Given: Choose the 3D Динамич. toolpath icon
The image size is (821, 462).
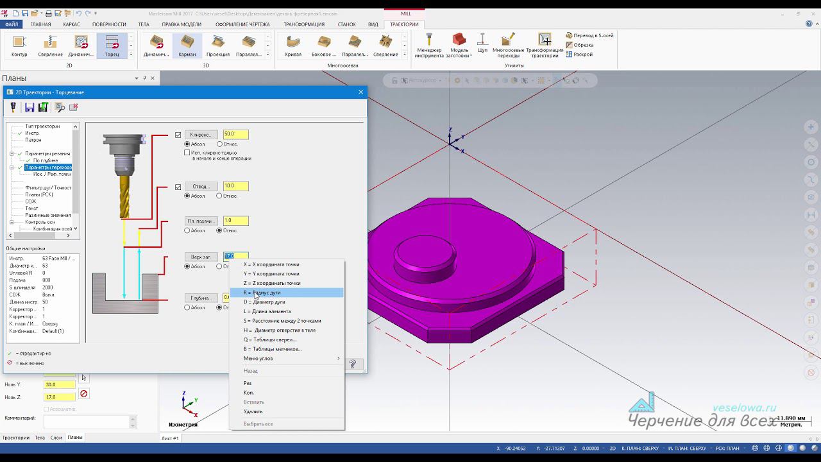Looking at the screenshot, I should pyautogui.click(x=157, y=46).
